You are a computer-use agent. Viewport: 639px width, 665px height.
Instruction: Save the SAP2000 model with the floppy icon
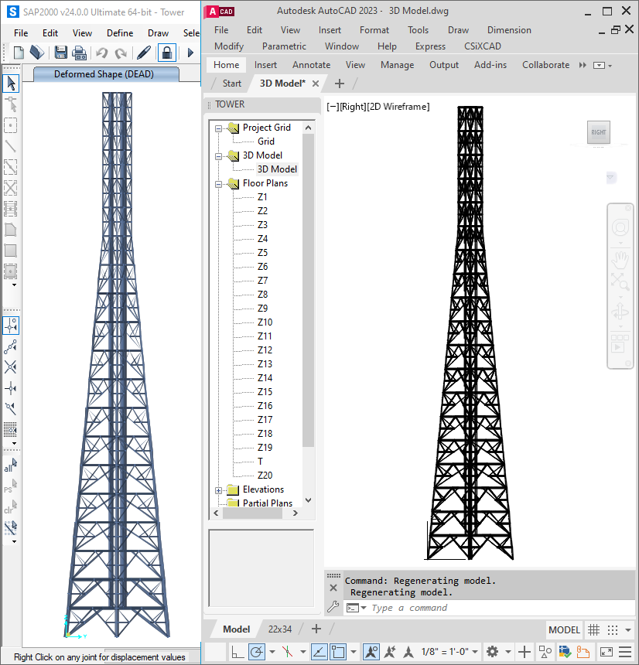pos(60,53)
